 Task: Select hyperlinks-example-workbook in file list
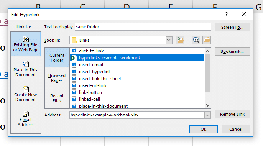pyautogui.click(x=137, y=58)
